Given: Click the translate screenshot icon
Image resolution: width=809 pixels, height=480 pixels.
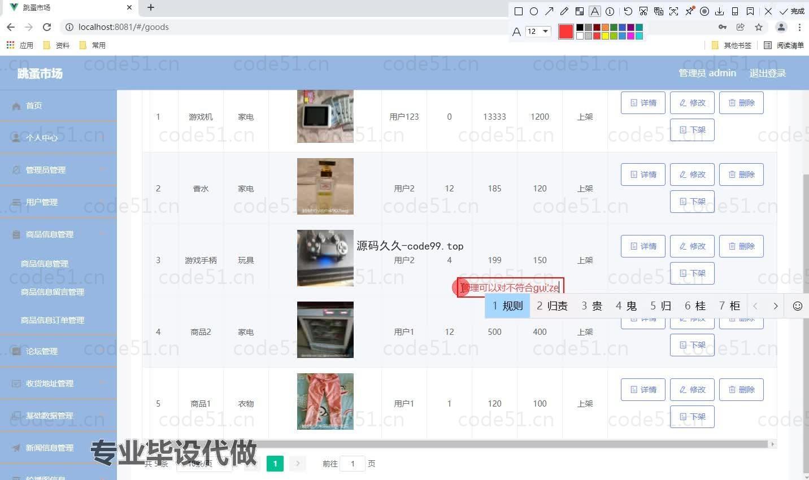Looking at the screenshot, I should point(659,11).
